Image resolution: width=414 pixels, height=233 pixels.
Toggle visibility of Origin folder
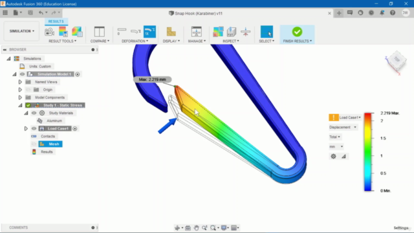pos(28,90)
